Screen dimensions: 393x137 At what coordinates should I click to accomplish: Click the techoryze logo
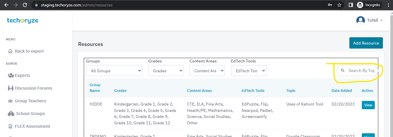23,21
